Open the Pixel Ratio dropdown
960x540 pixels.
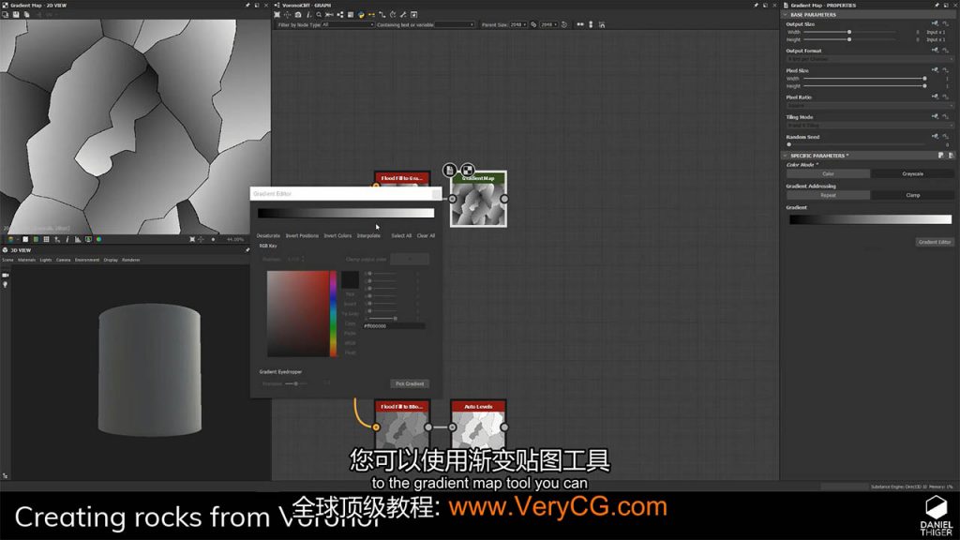pos(870,105)
